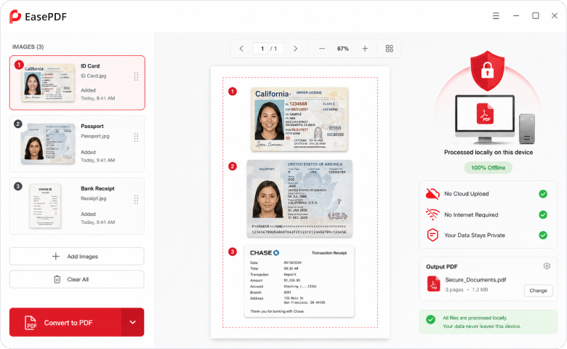
Task: Click the No Internet Required wifi icon
Action: pyautogui.click(x=433, y=214)
